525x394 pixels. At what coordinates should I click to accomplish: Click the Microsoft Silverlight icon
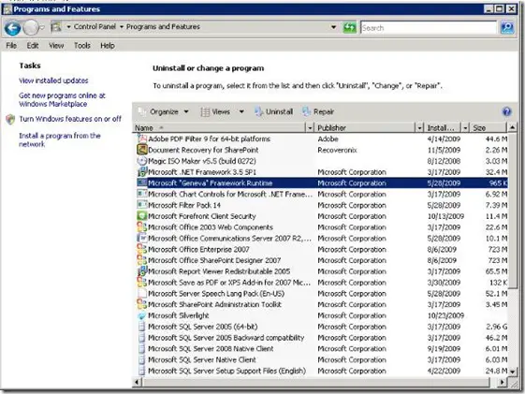142,315
